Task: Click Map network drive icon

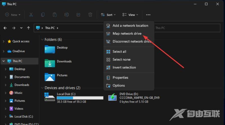Action: pyautogui.click(x=108, y=34)
